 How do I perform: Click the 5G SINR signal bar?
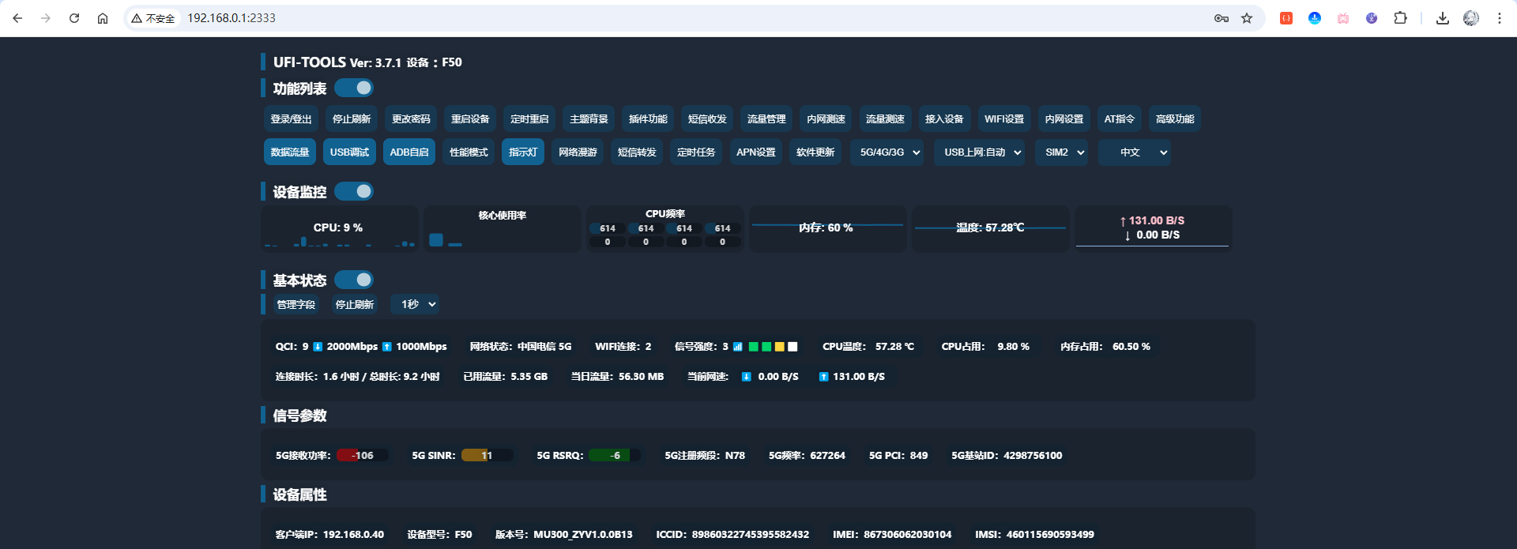tap(487, 455)
